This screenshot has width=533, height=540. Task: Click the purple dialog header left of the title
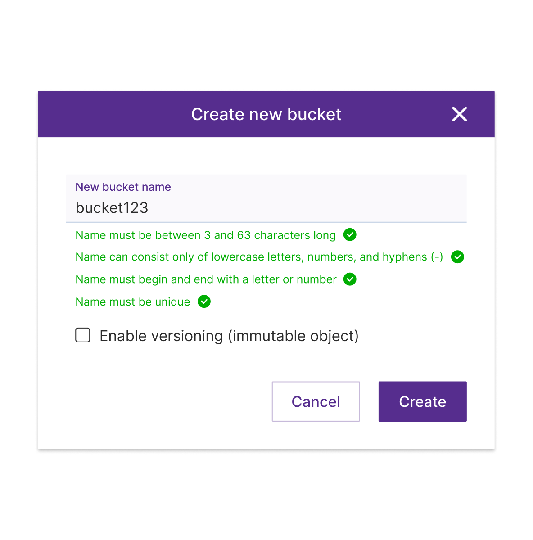[113, 114]
